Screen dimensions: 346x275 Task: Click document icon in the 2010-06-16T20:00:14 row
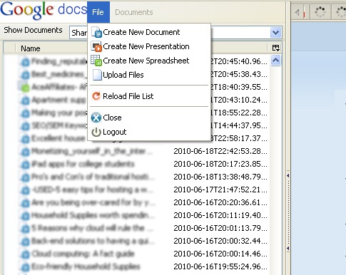(x=25, y=254)
